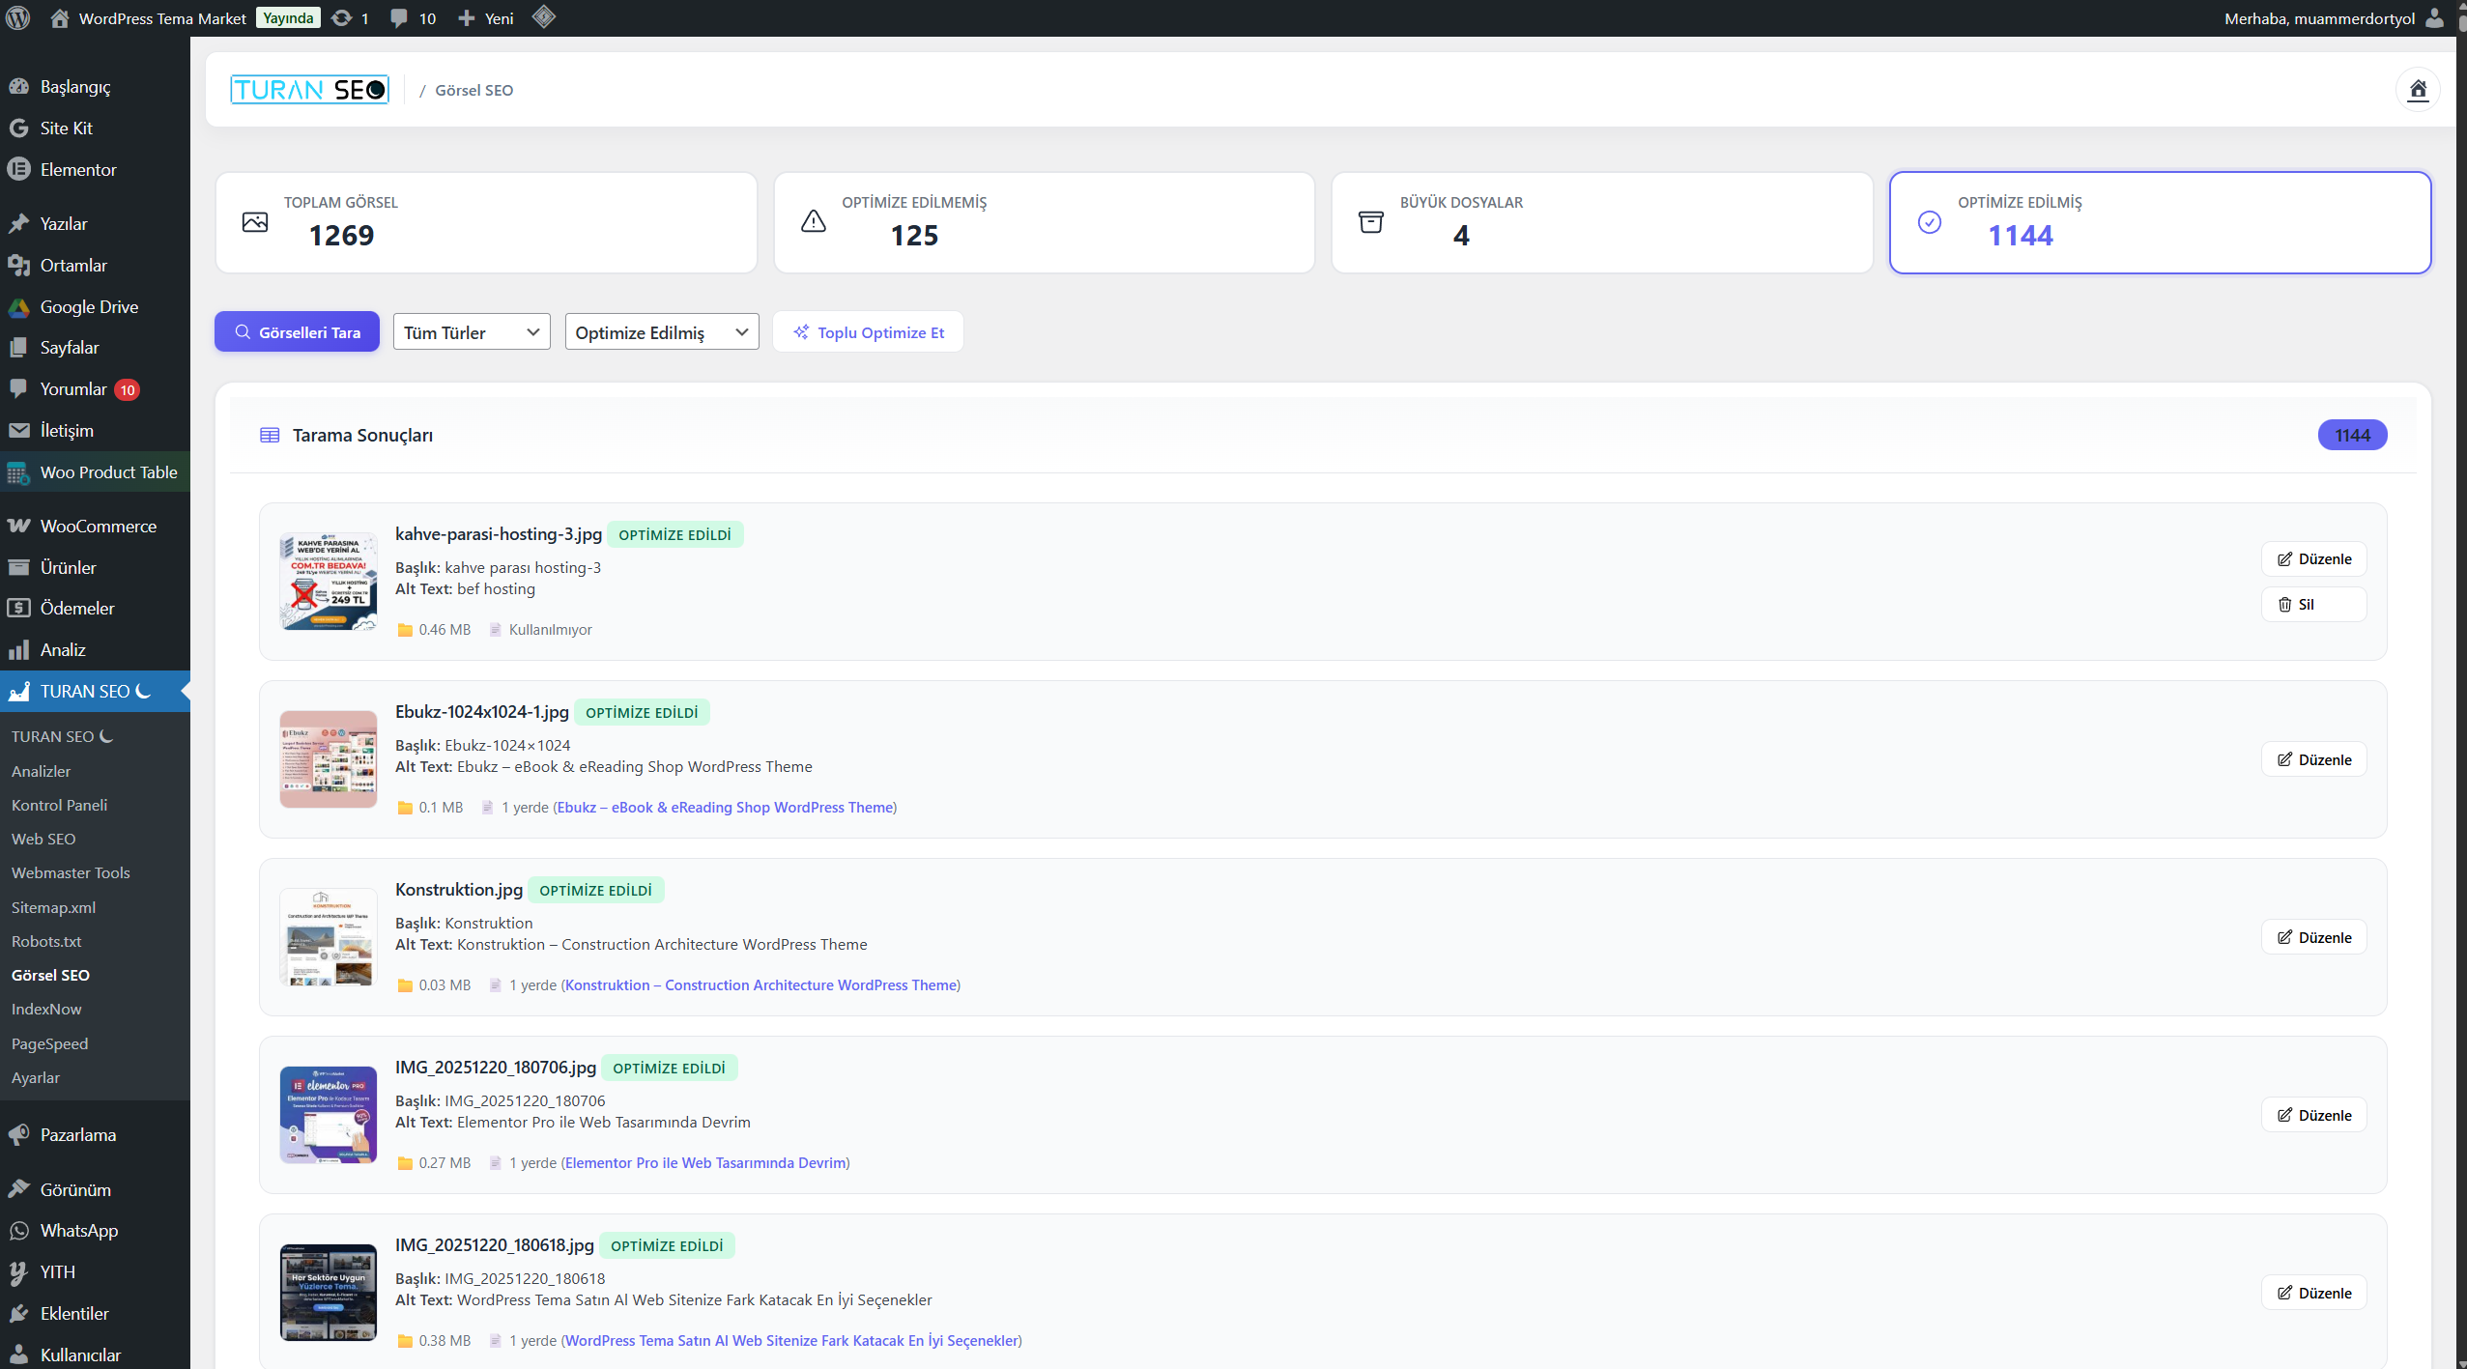Click the diamond plugin icon in admin bar
This screenshot has width=2467, height=1369.
[x=544, y=17]
